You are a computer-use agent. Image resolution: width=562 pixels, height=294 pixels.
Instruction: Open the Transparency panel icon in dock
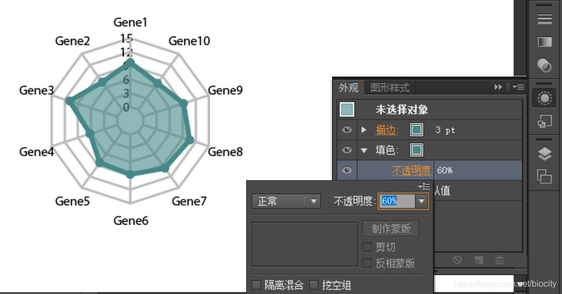(545, 66)
